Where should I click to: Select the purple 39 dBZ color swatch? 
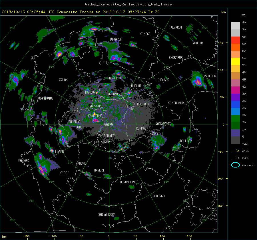click(x=235, y=97)
